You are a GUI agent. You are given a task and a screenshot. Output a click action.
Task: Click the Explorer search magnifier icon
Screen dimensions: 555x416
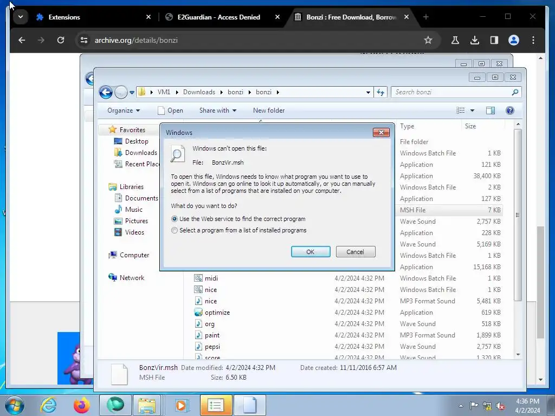[x=515, y=92]
